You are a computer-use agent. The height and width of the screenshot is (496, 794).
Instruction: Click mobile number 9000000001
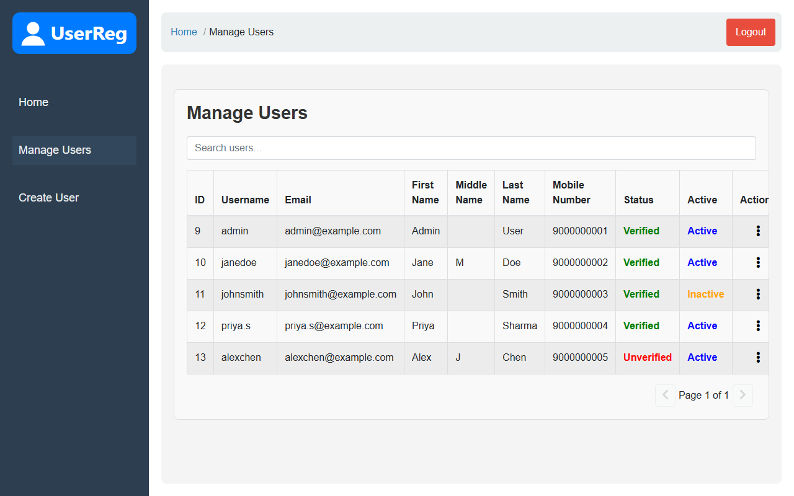[x=580, y=231]
